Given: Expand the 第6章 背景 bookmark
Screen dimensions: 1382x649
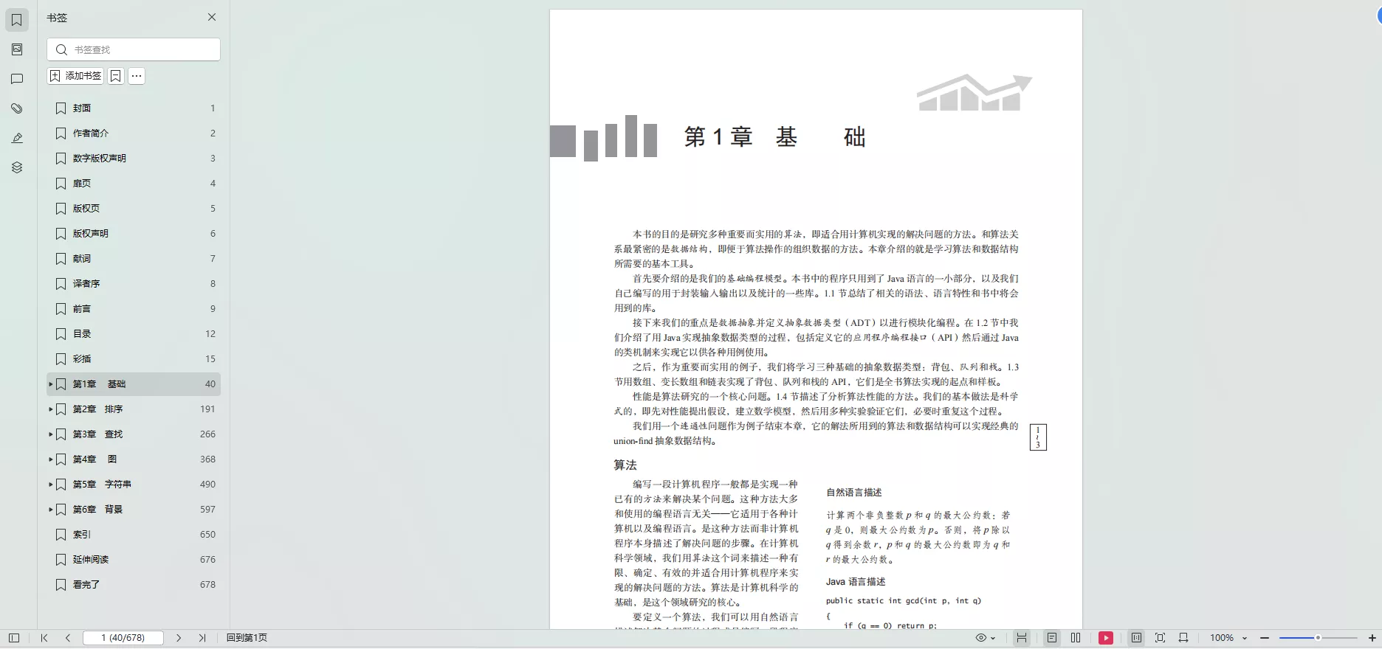Looking at the screenshot, I should coord(50,510).
